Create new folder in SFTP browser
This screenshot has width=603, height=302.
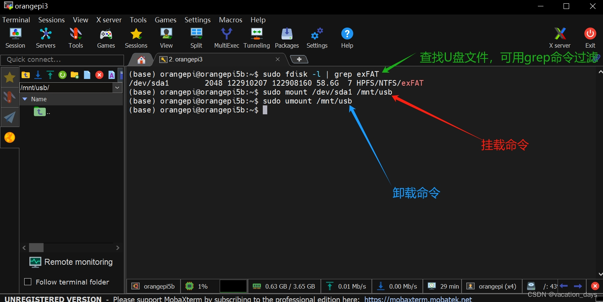point(75,75)
